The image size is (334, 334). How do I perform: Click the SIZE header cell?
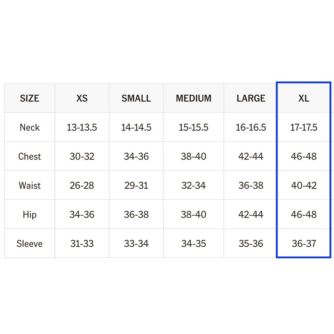point(30,98)
